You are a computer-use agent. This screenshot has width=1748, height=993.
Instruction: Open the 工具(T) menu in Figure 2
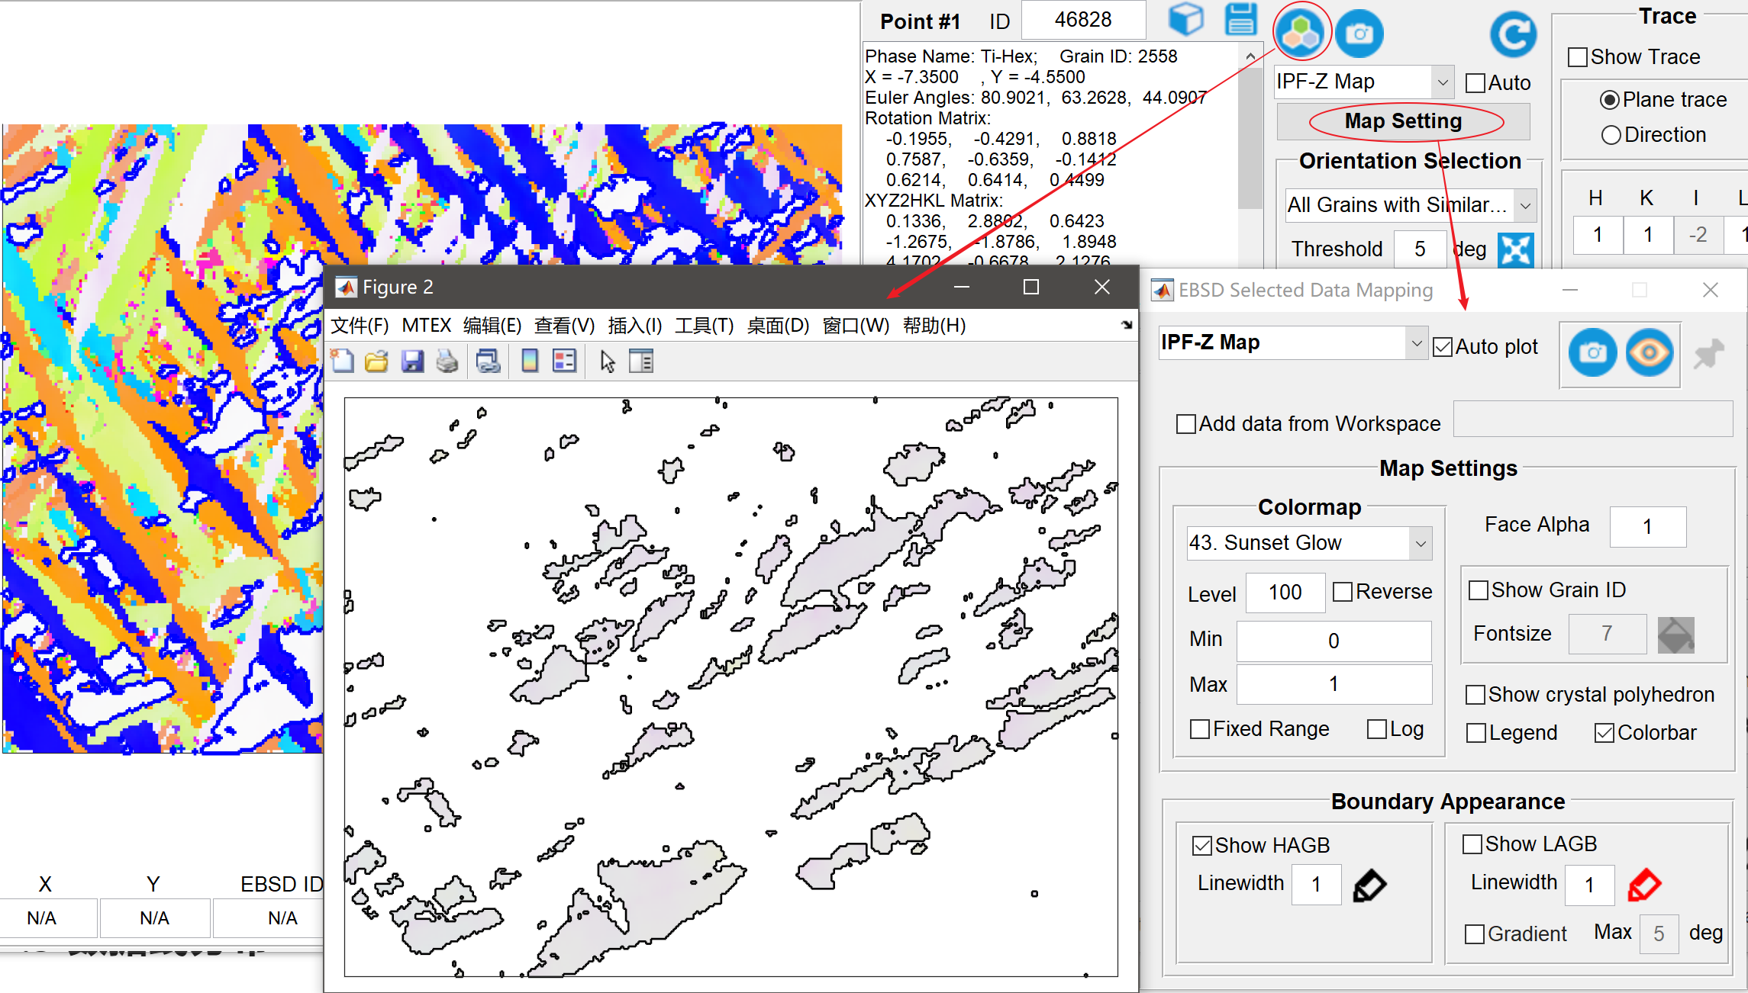point(704,326)
